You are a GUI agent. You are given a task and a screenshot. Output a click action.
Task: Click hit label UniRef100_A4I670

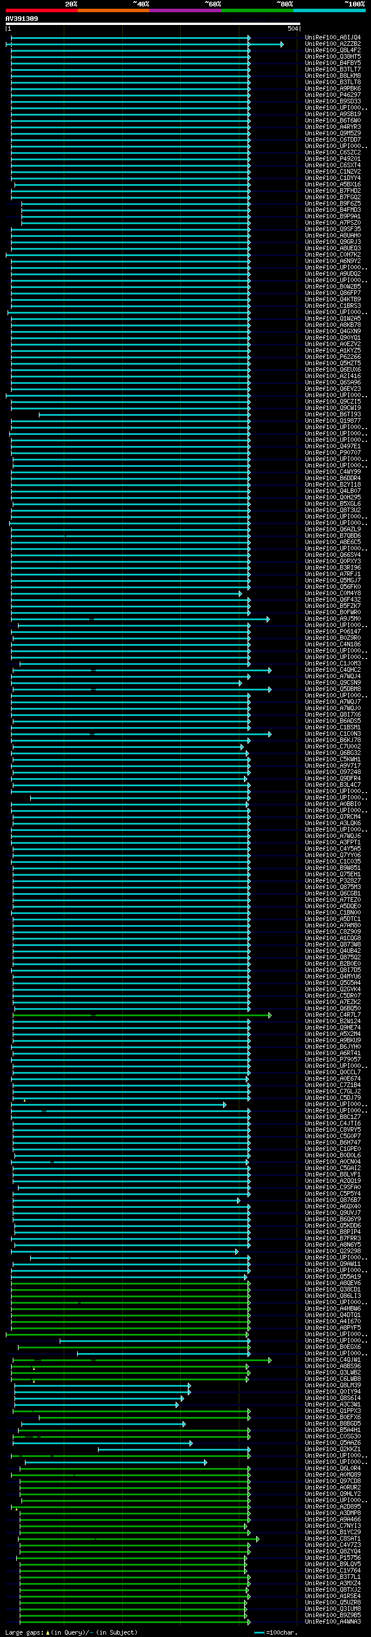tap(333, 1321)
